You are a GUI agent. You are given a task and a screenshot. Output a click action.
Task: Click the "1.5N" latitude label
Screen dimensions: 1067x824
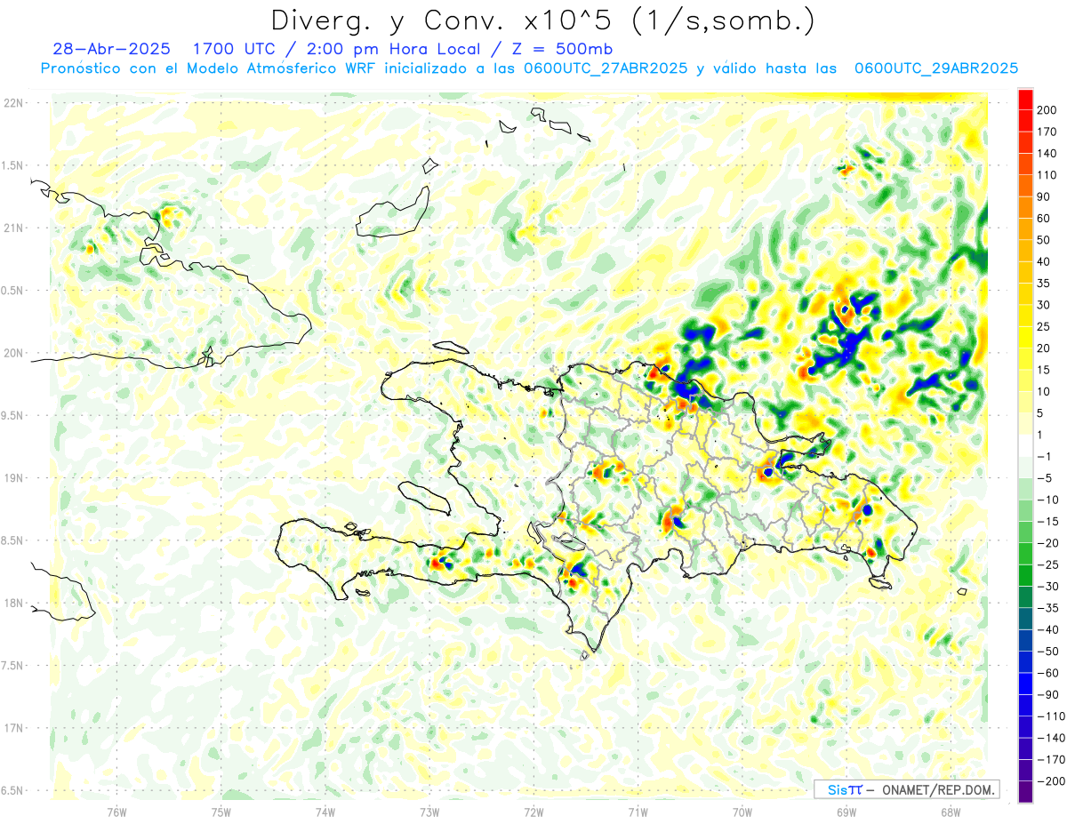point(13,165)
